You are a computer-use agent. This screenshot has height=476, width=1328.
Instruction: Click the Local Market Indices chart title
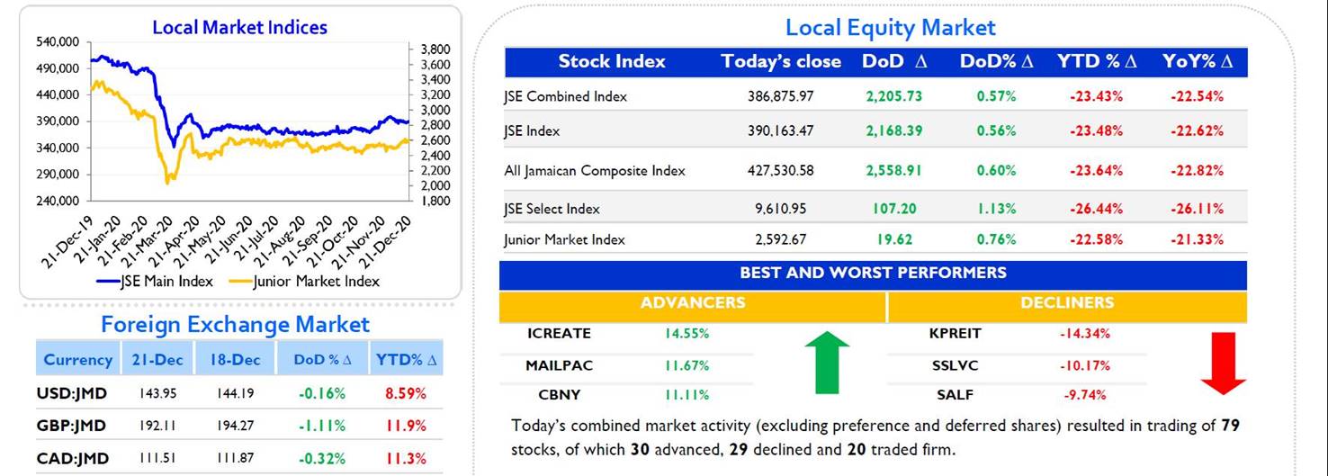click(x=240, y=27)
